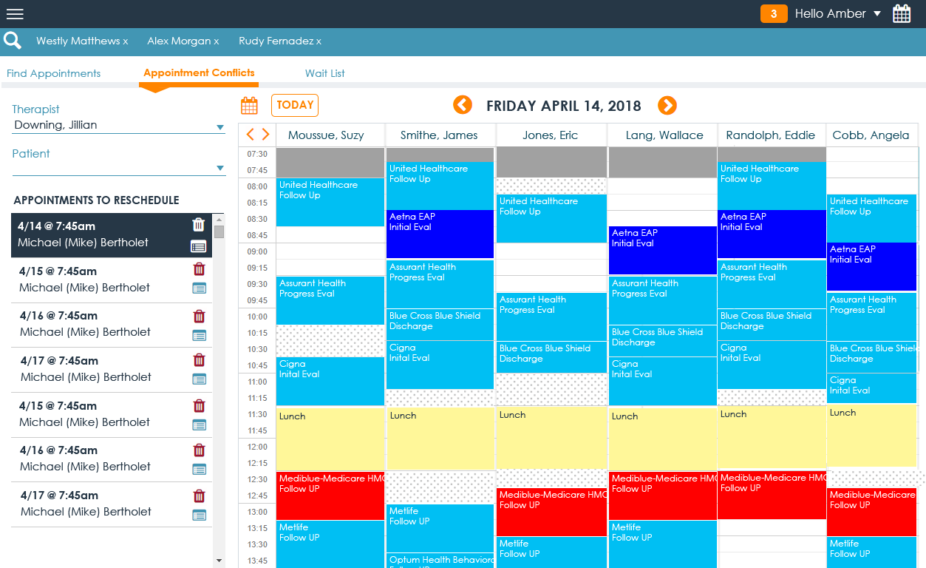The height and width of the screenshot is (568, 926).
Task: Open the Hello Amber user menu
Action: (x=837, y=14)
